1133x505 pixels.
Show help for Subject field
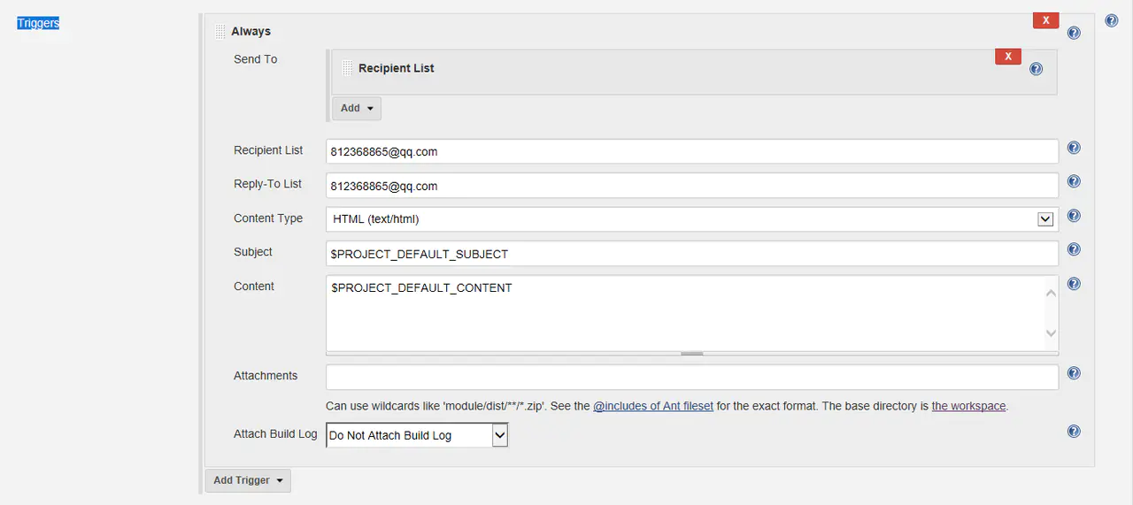pos(1074,250)
